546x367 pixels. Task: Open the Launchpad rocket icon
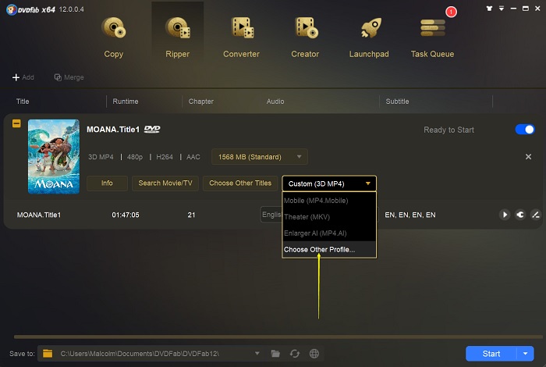370,28
